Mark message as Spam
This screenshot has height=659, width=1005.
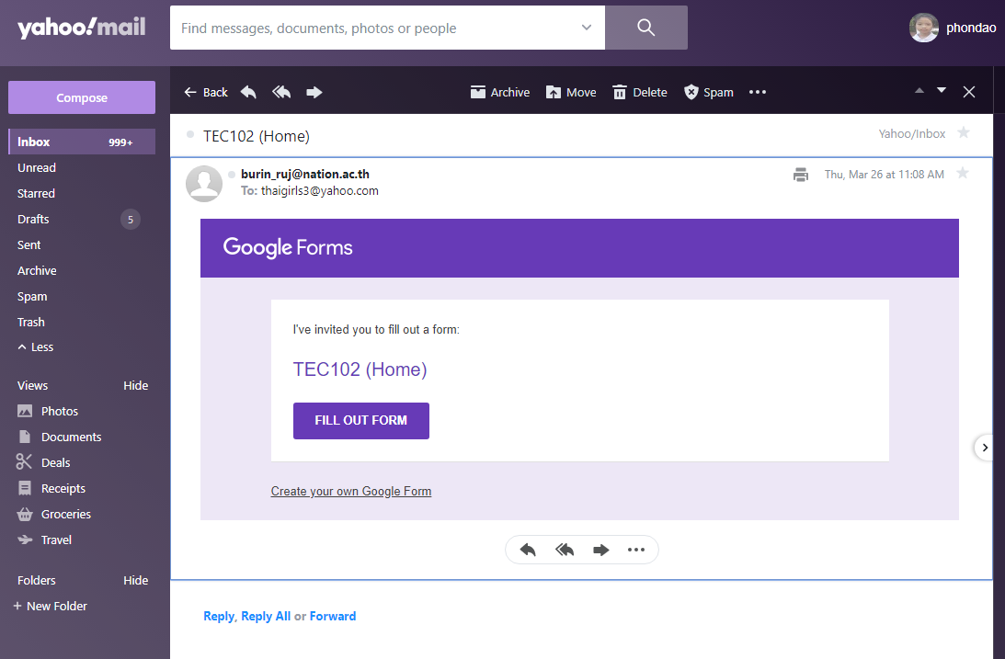[x=708, y=92]
